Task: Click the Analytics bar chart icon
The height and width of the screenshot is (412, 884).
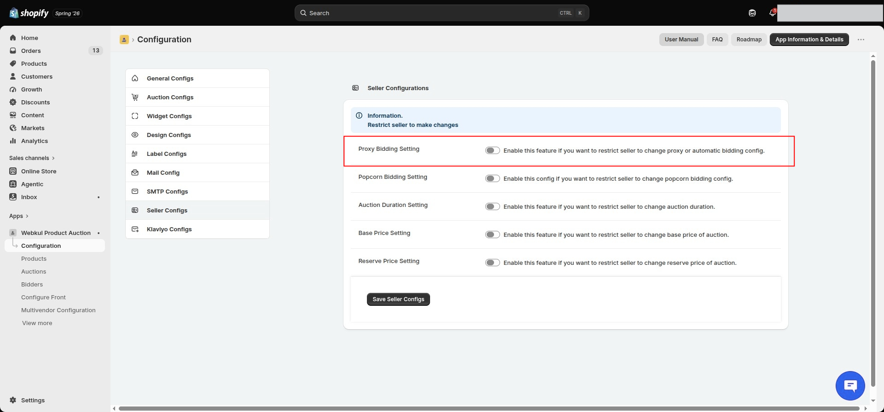Action: click(13, 141)
